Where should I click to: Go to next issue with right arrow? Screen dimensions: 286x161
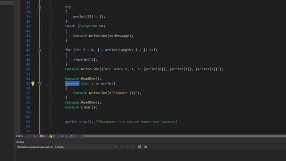[62, 136]
